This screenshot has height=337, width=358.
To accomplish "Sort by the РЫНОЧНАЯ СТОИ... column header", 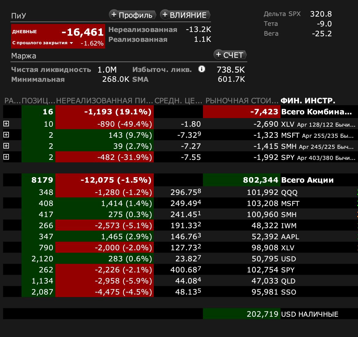I will click(241, 101).
